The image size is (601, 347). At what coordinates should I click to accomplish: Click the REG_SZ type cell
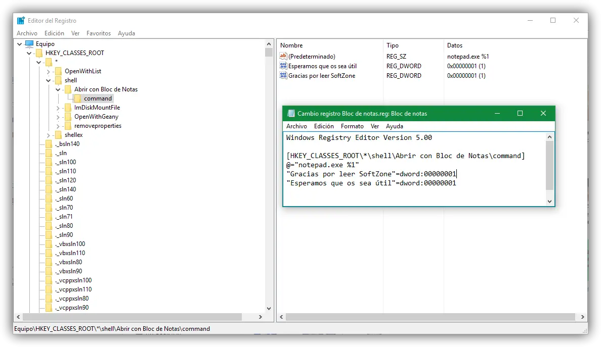coord(396,56)
